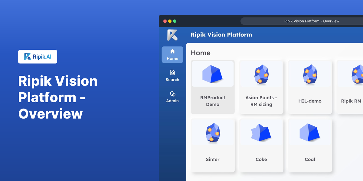
Task: Click the Admin shield icon
Action: pos(172,94)
